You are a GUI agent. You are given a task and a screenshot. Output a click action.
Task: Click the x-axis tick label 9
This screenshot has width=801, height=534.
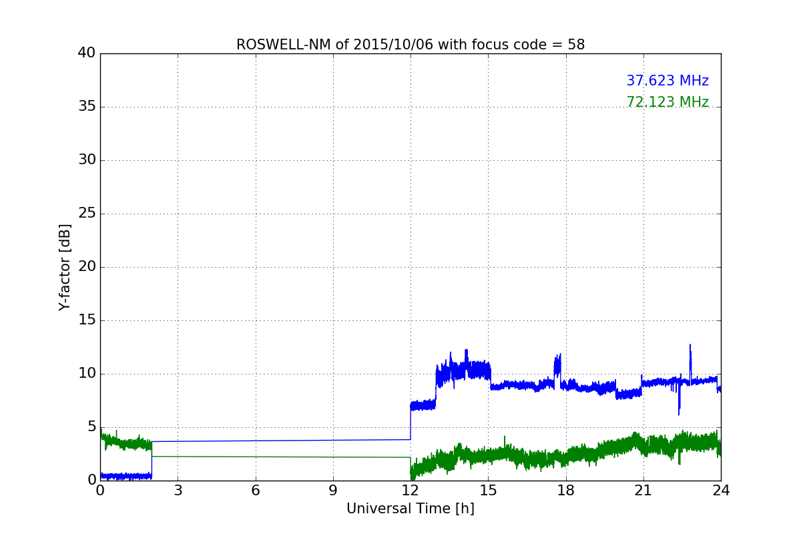pos(333,491)
